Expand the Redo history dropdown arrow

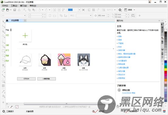(50, 10)
